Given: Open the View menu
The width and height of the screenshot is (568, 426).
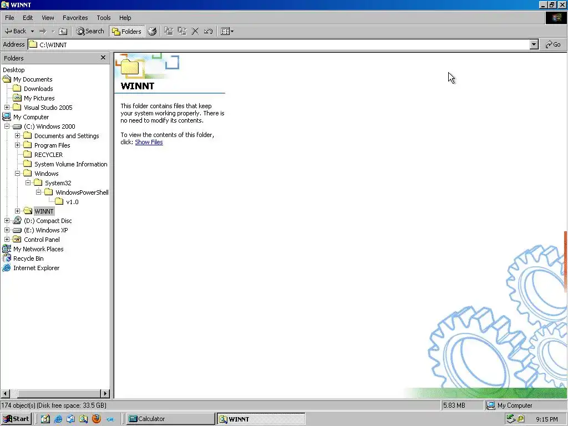Looking at the screenshot, I should 48,18.
